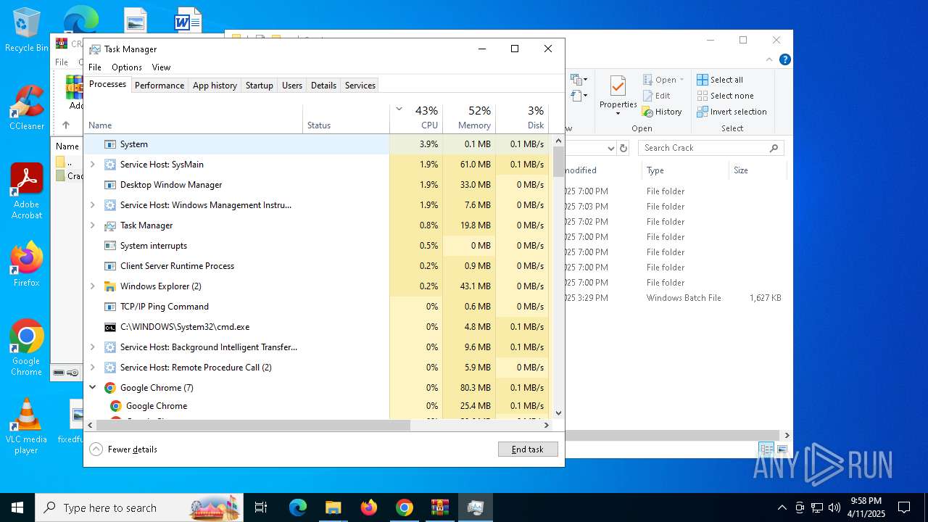The height and width of the screenshot is (522, 928).
Task: Click the Fewer details collapse arrow
Action: (x=96, y=449)
